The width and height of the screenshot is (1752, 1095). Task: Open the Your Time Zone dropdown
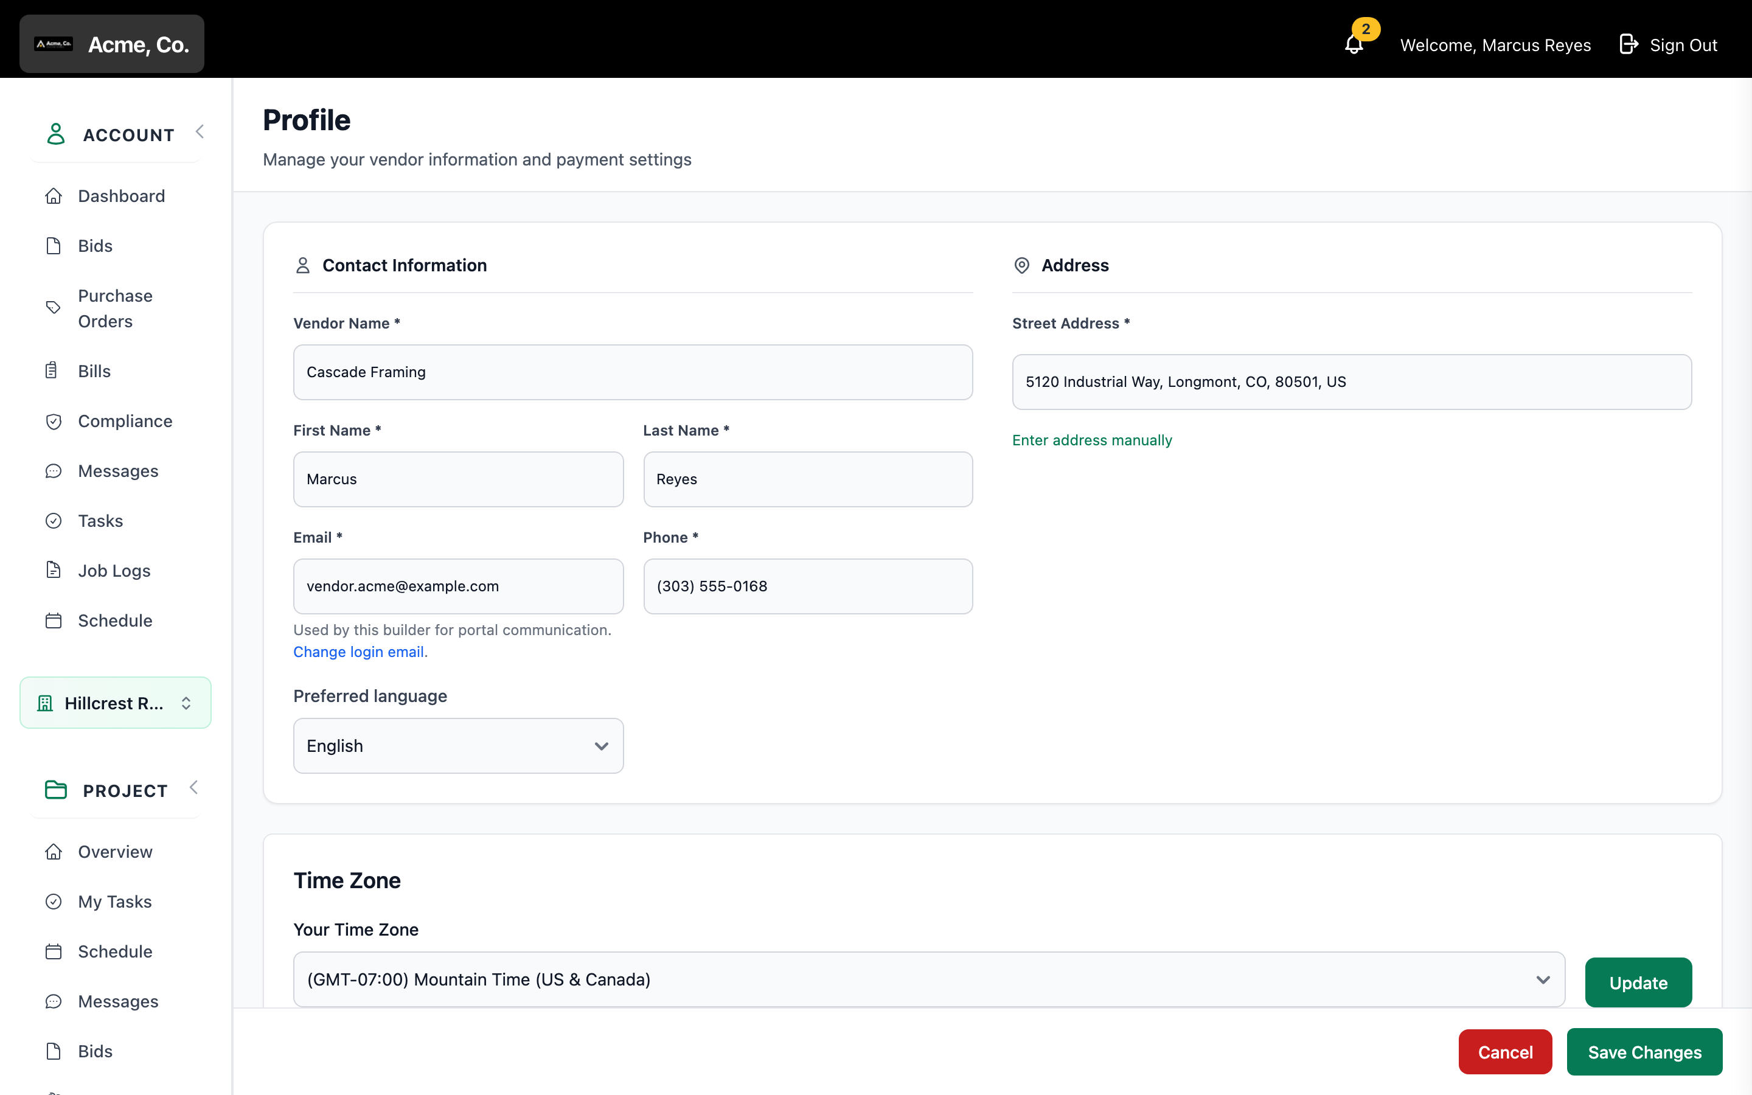929,979
